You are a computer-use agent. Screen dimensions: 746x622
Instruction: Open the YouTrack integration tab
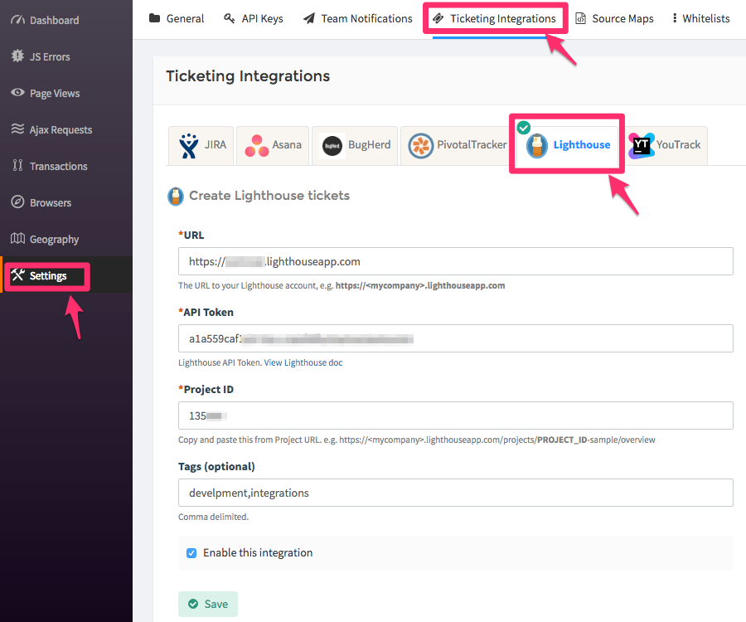[666, 145]
